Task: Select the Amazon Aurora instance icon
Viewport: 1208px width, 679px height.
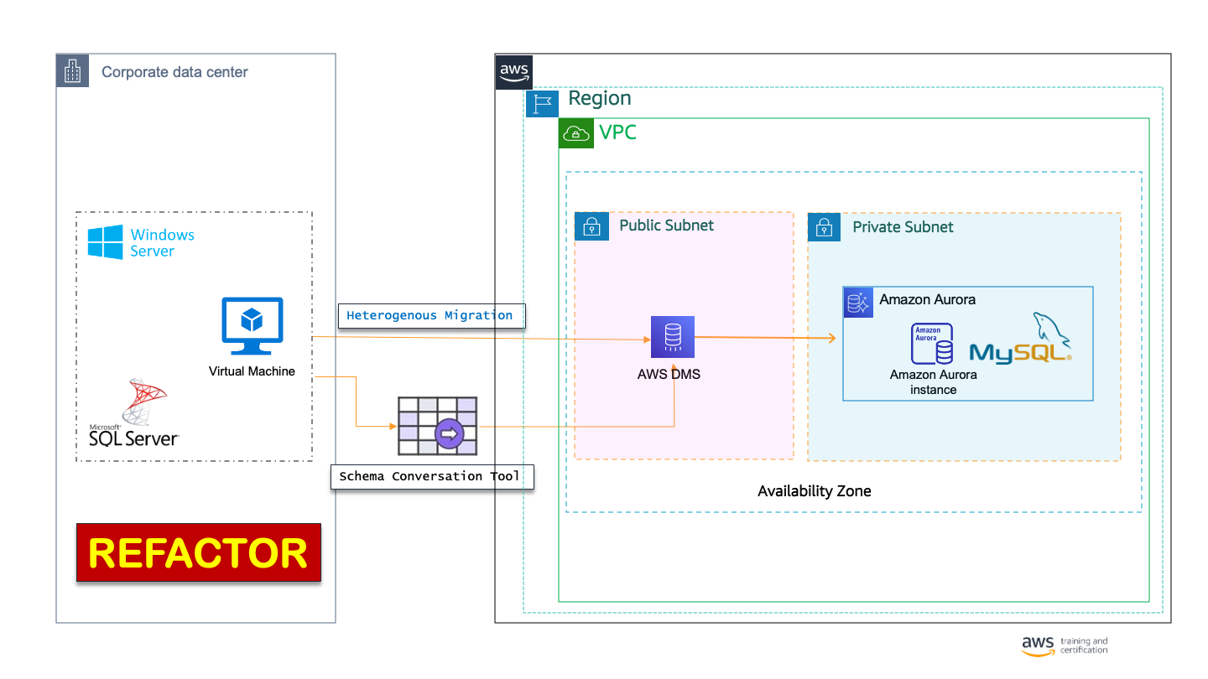Action: (932, 344)
